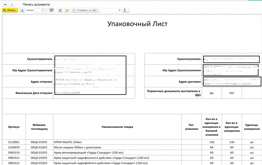Open print preview with magnifier page icon
The height and width of the screenshot is (165, 262).
coord(22,10)
